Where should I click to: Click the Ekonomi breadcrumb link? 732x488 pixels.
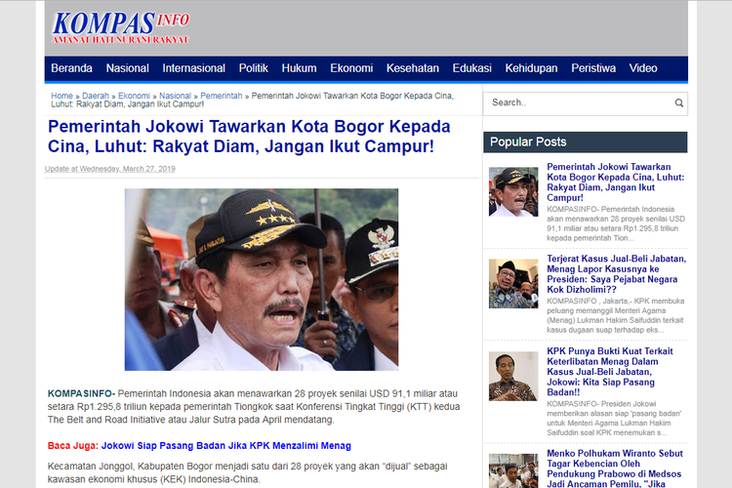click(134, 96)
